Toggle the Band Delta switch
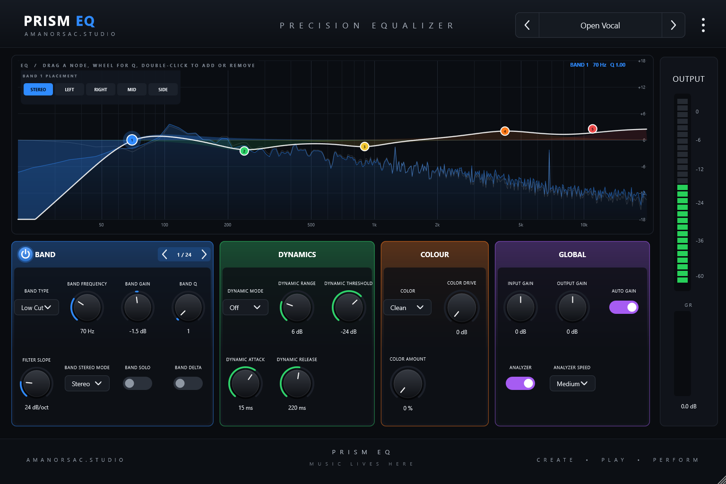 click(x=188, y=383)
